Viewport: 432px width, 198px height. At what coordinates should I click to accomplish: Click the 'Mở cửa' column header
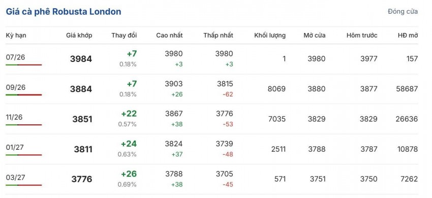[315, 36]
